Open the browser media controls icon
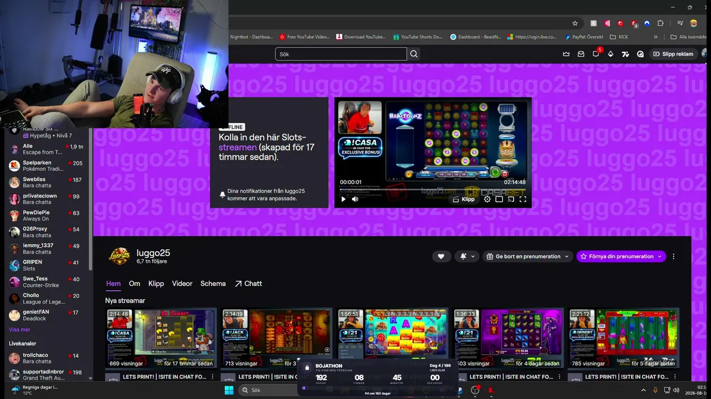Image resolution: width=711 pixels, height=399 pixels. [x=680, y=23]
